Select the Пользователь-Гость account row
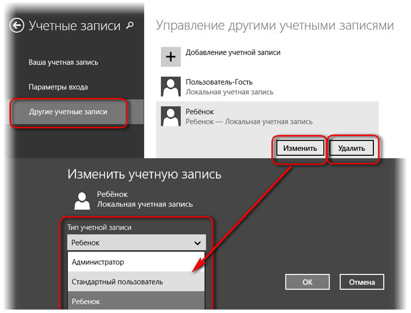The width and height of the screenshot is (411, 313). (x=268, y=87)
